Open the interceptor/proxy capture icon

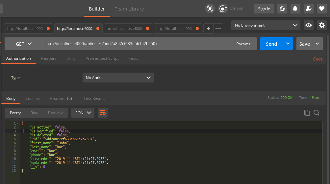210,9
